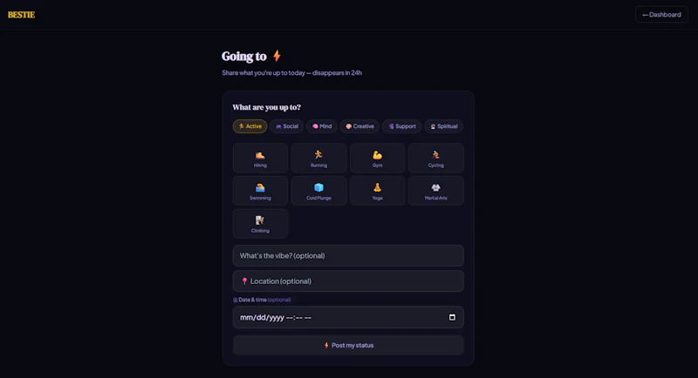The width and height of the screenshot is (698, 378).
Task: Submit with Post my status button
Action: (x=348, y=345)
